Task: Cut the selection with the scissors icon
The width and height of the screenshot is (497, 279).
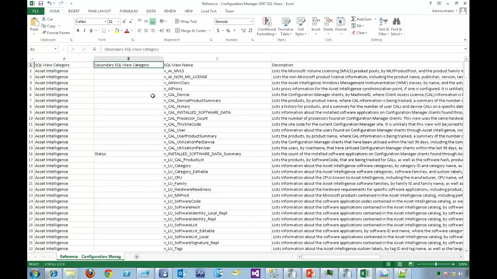Action: (x=44, y=19)
